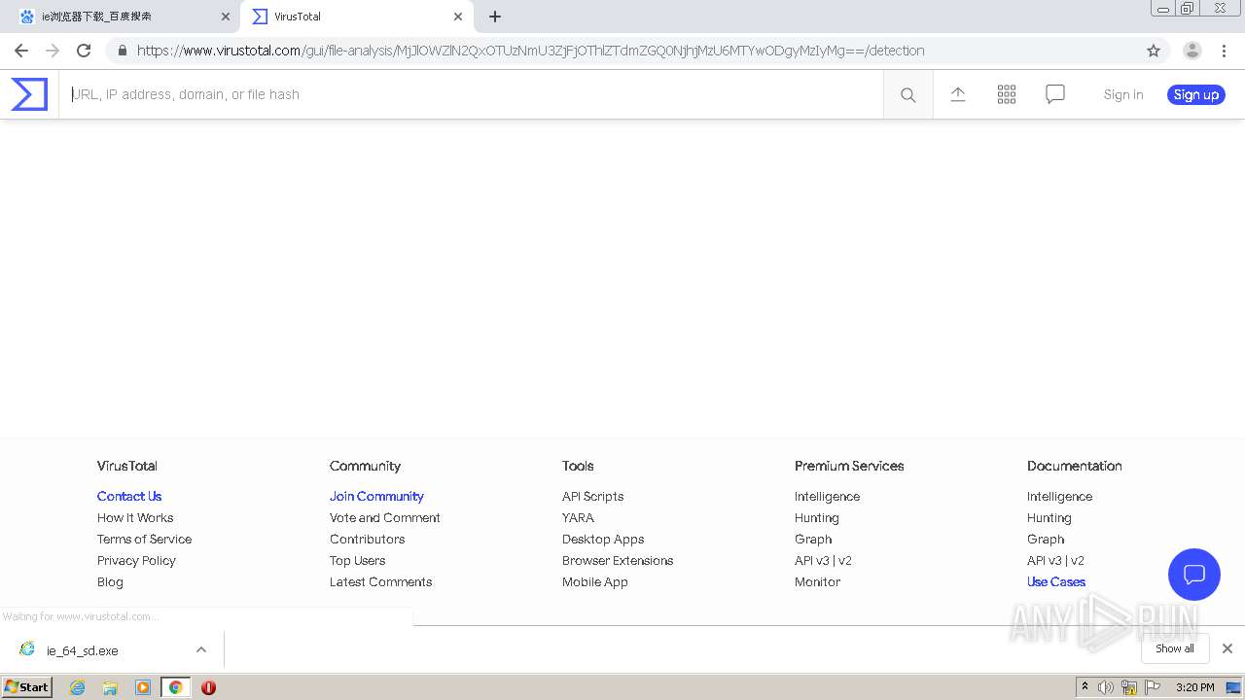
Task: Click the browser back arrow
Action: coord(21,51)
